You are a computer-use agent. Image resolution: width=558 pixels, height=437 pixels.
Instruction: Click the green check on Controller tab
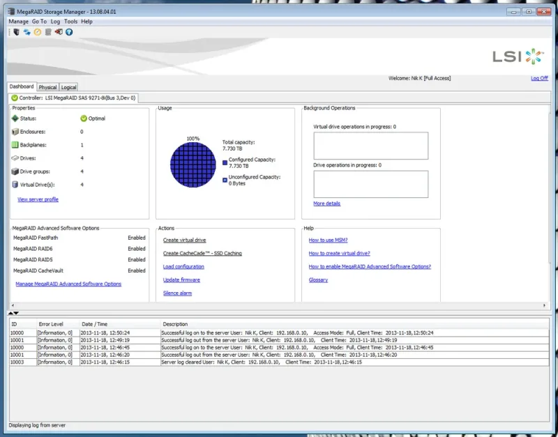click(15, 98)
